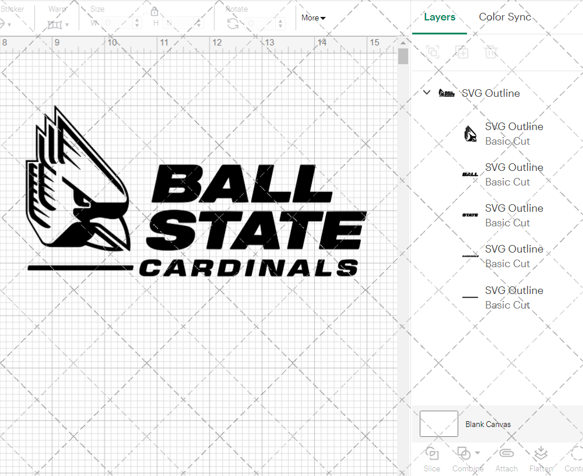Screen dimensions: 583x476
Task: Click the add layer icon
Action: [462, 52]
